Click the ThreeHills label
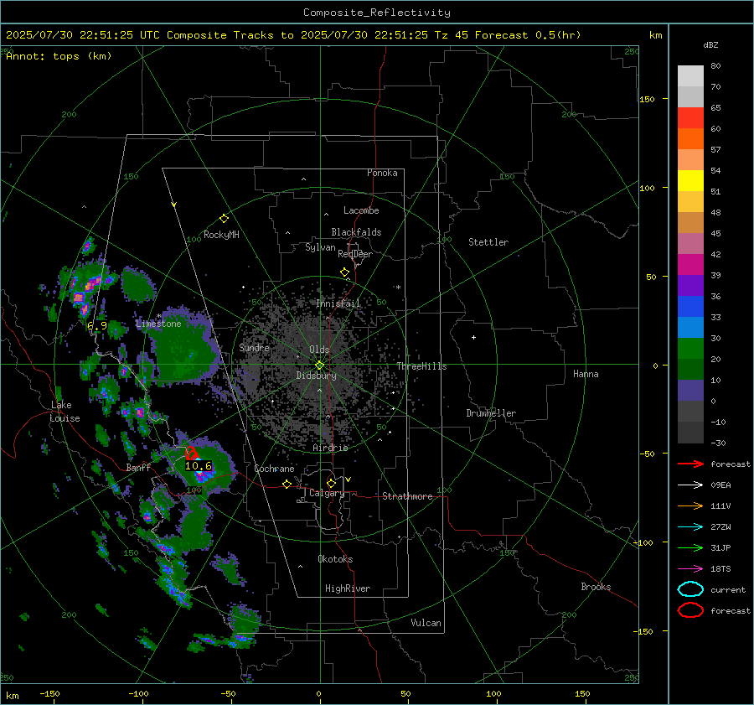This screenshot has width=754, height=705. [421, 366]
